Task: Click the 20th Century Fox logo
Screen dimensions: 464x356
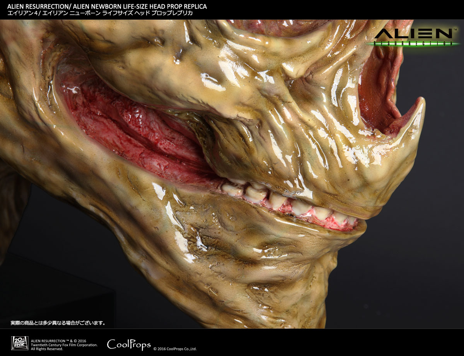Action: tap(20, 343)
